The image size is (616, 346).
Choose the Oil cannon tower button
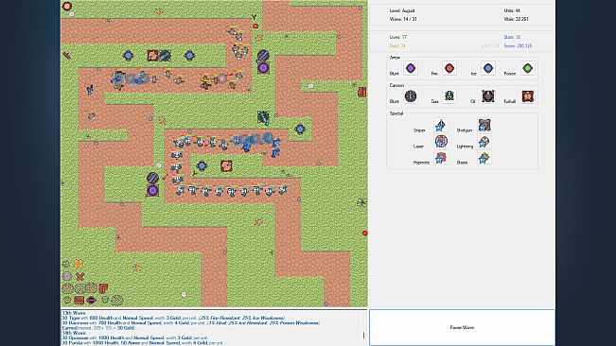click(488, 96)
